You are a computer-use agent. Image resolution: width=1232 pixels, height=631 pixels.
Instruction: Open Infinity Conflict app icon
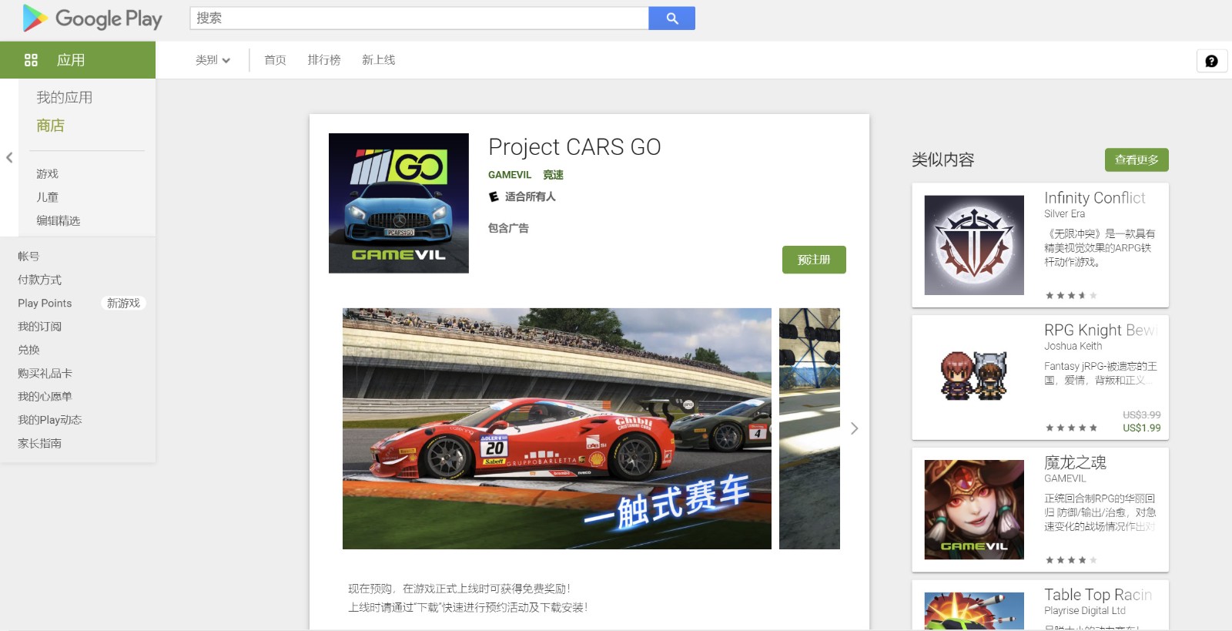coord(974,245)
